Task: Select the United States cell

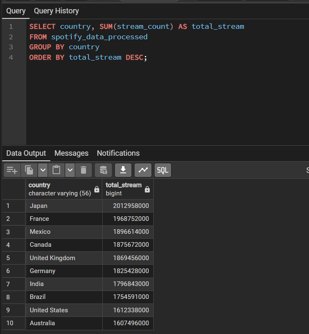Action: coord(64,310)
